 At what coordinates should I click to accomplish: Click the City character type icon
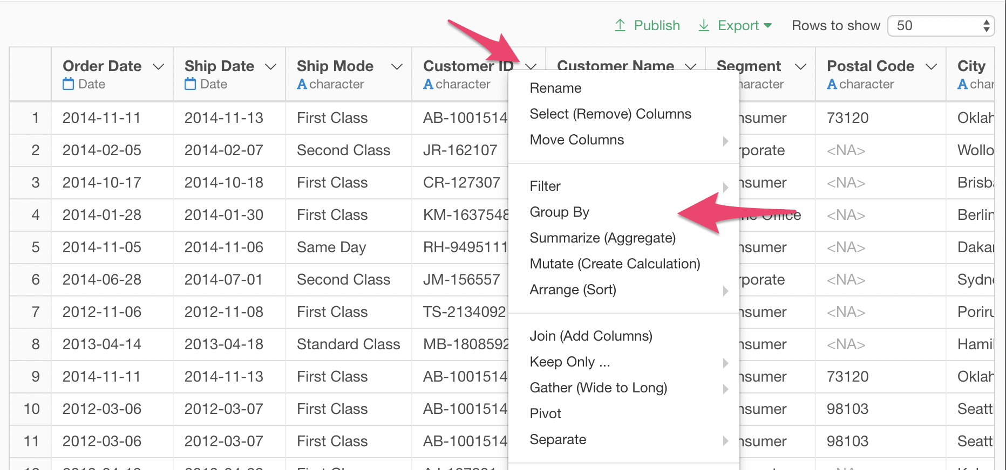pos(962,84)
